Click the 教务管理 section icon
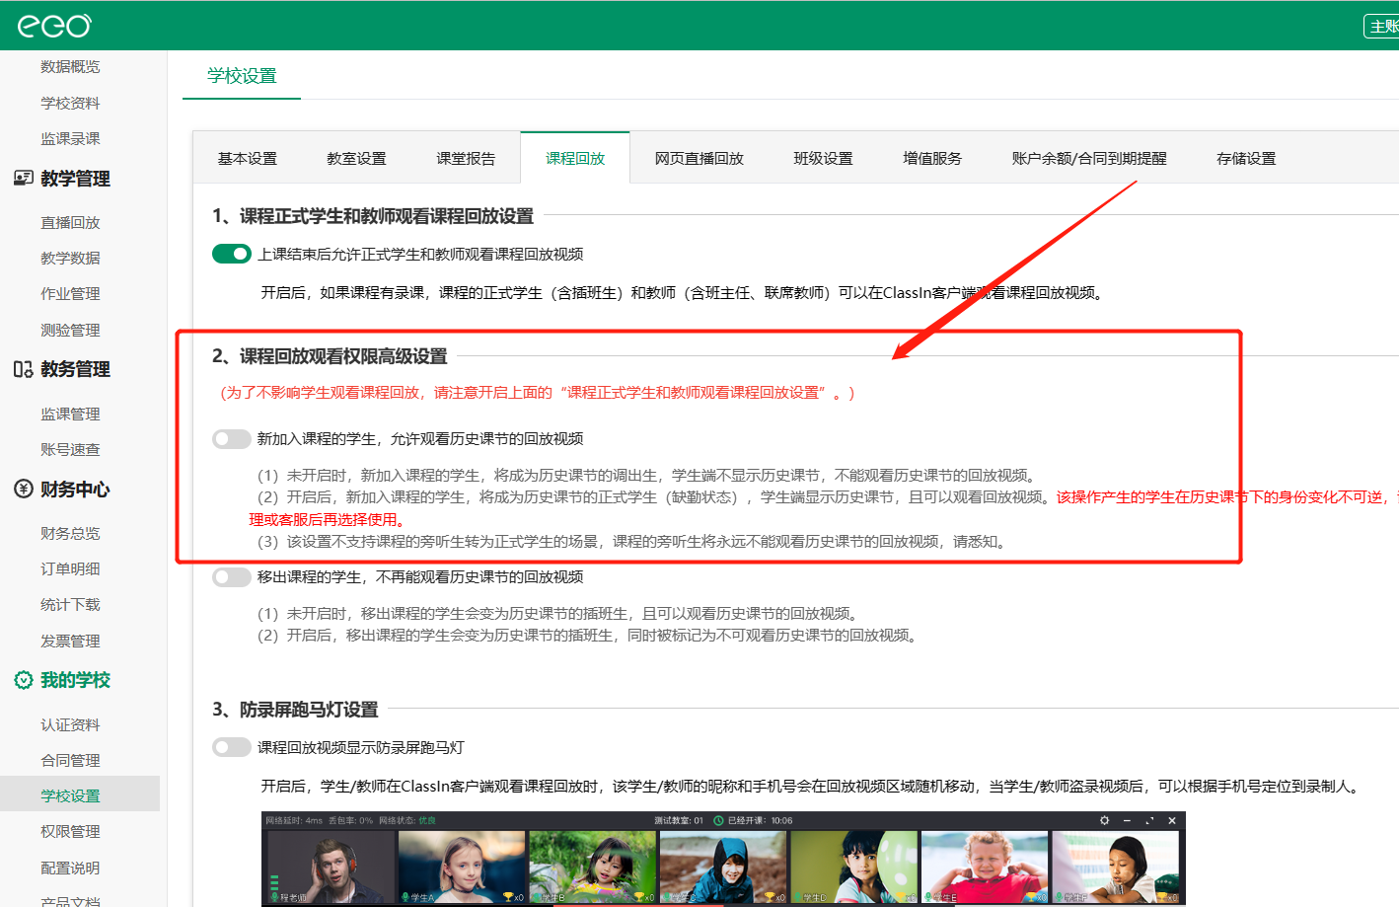 click(x=24, y=369)
